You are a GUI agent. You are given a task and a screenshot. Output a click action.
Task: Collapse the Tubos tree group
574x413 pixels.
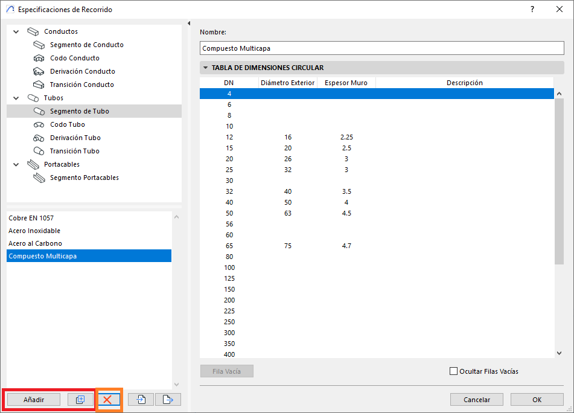tap(16, 98)
